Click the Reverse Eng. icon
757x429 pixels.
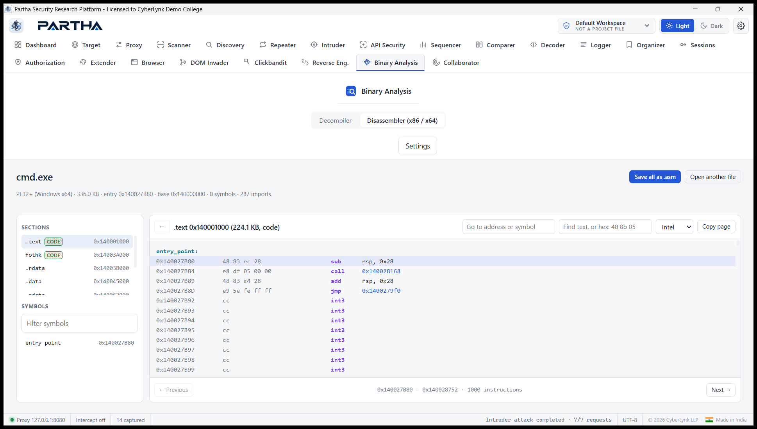pos(305,62)
